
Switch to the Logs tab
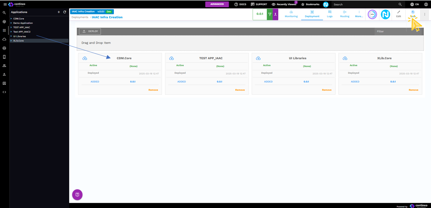tap(330, 14)
